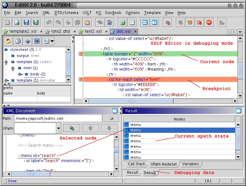
Task: Click the Path input field
Action: (58, 118)
